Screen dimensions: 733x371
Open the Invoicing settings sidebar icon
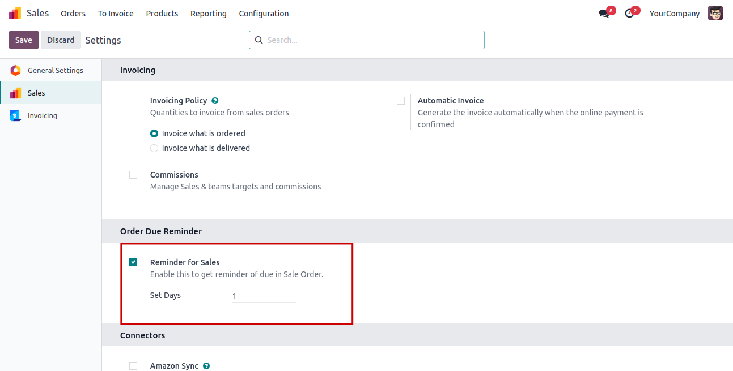[15, 116]
